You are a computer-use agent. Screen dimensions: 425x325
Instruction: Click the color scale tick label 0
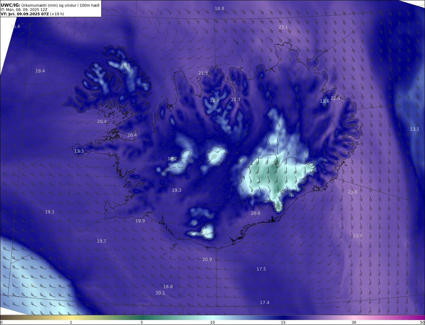1,322
